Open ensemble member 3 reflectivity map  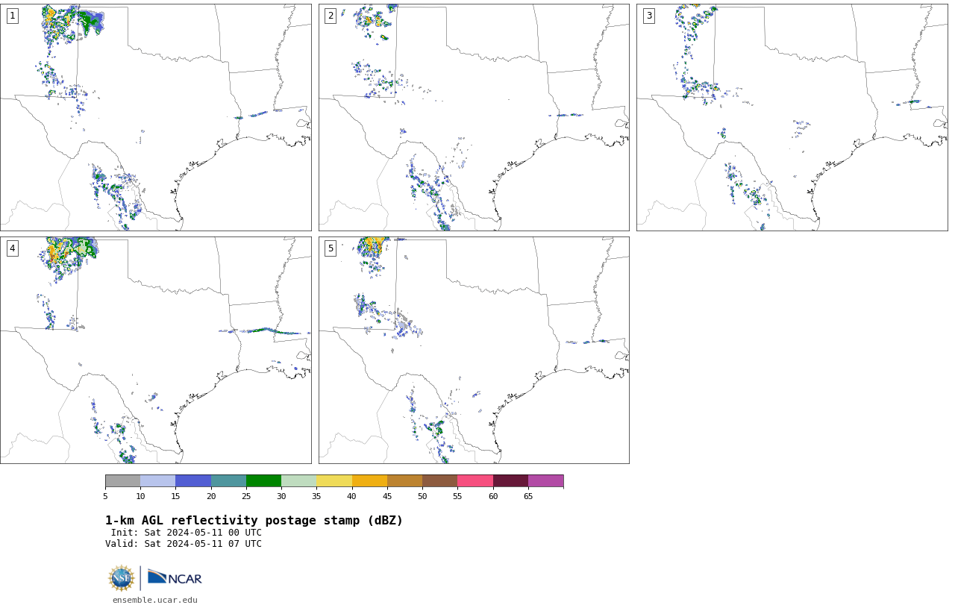792,117
